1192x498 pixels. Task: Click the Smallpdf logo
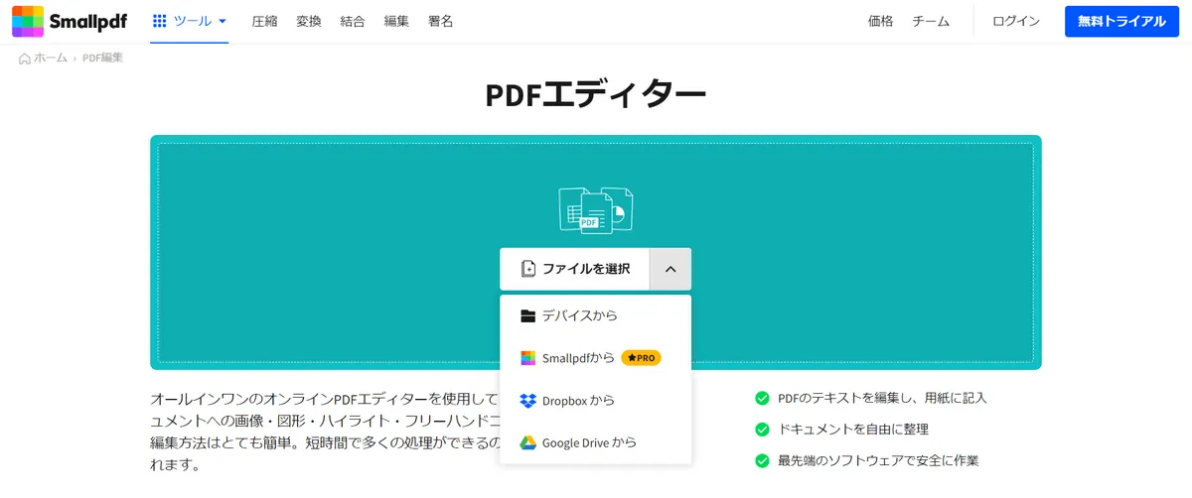point(70,21)
